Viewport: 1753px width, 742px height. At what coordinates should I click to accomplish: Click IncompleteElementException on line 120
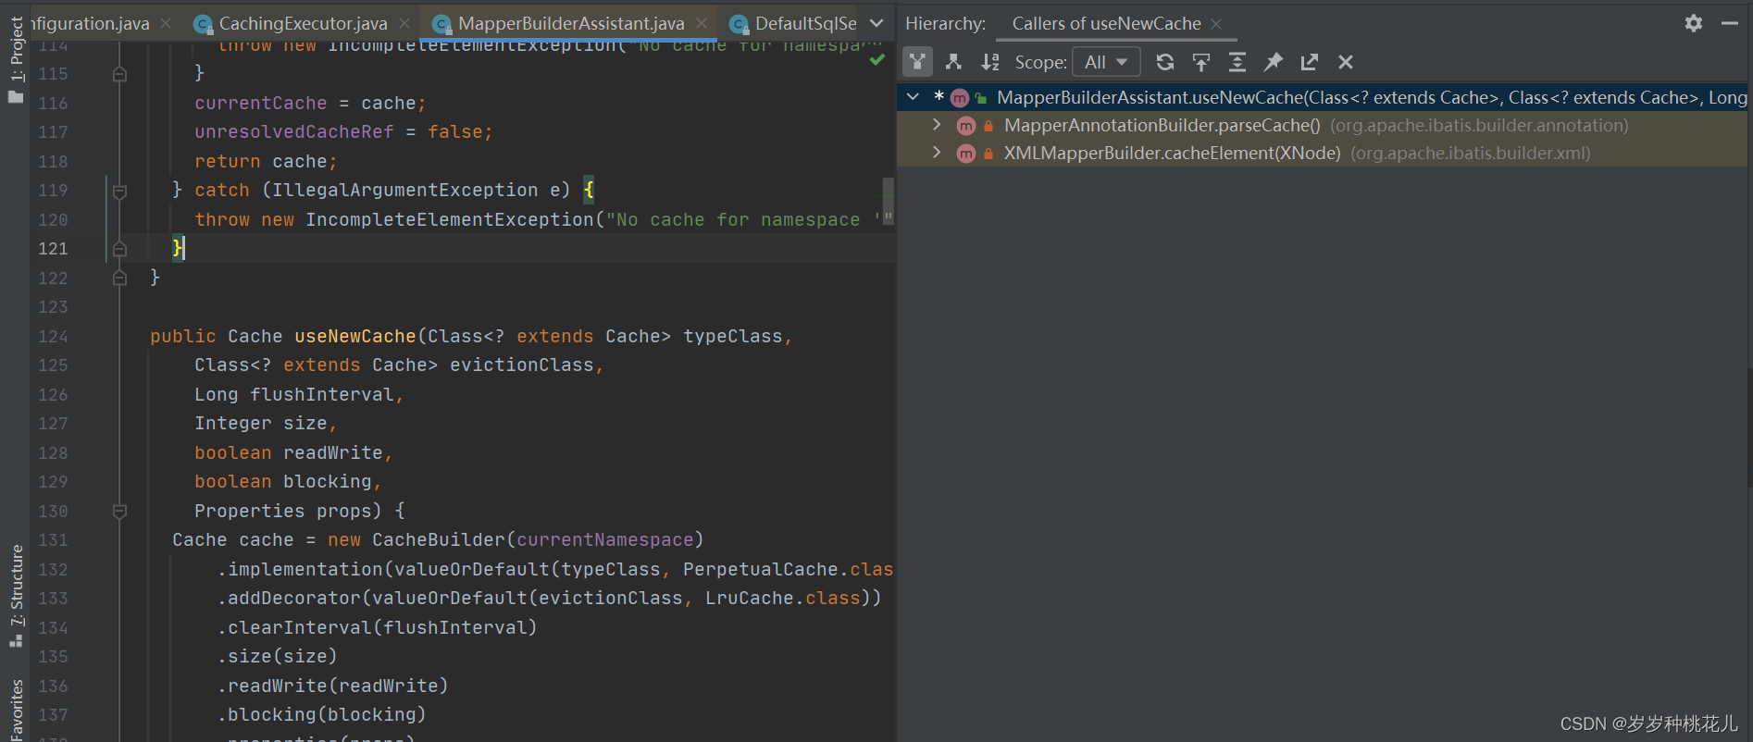(450, 219)
